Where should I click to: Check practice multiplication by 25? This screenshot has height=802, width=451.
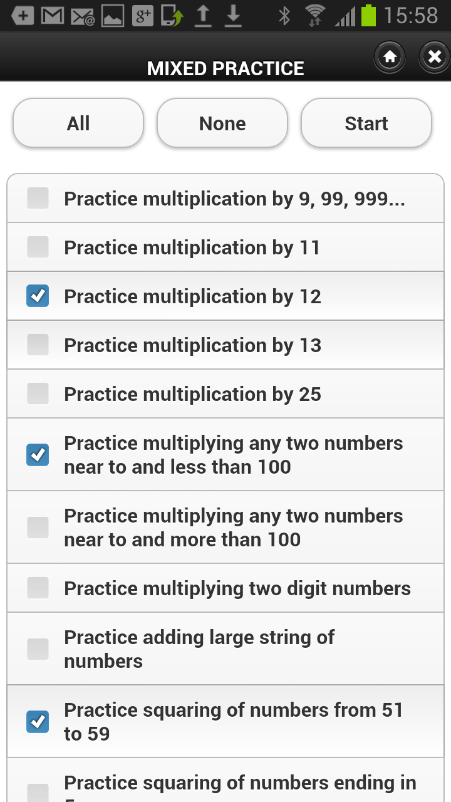point(38,393)
